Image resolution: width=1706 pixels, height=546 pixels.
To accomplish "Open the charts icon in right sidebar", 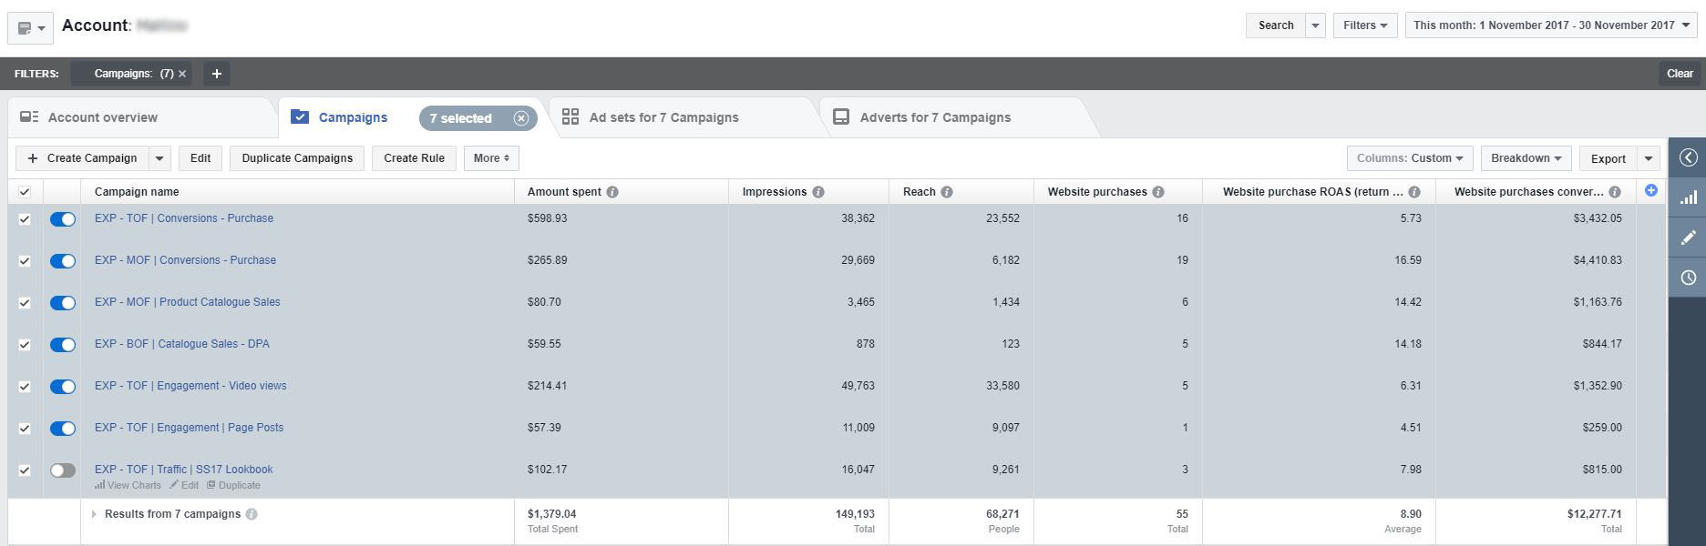I will pos(1688,197).
